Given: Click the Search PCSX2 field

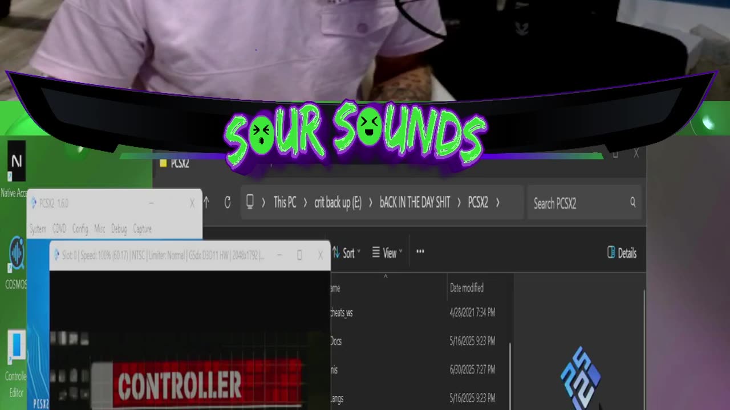Looking at the screenshot, I should point(584,202).
